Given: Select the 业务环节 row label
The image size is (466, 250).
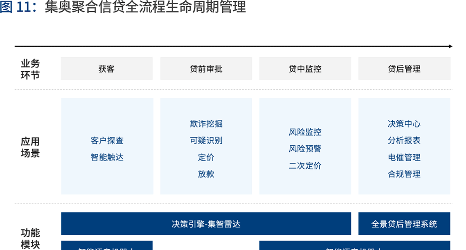Looking at the screenshot, I should pos(30,69).
